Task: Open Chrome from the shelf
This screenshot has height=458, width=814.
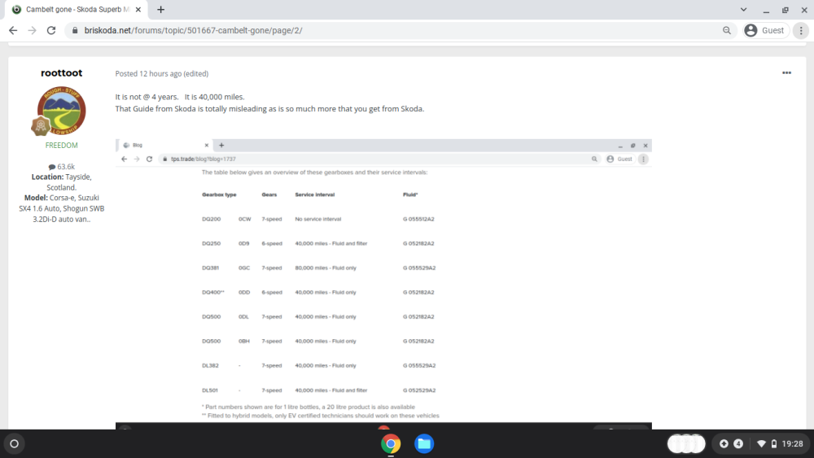Action: (391, 443)
